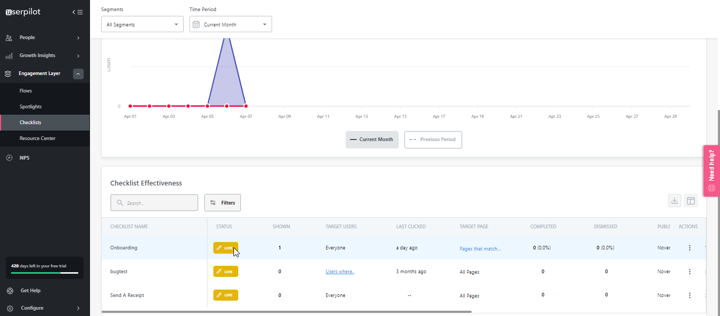Viewport: 720px width, 316px height.
Task: Open the Current Month time period dropdown
Action: tap(231, 24)
